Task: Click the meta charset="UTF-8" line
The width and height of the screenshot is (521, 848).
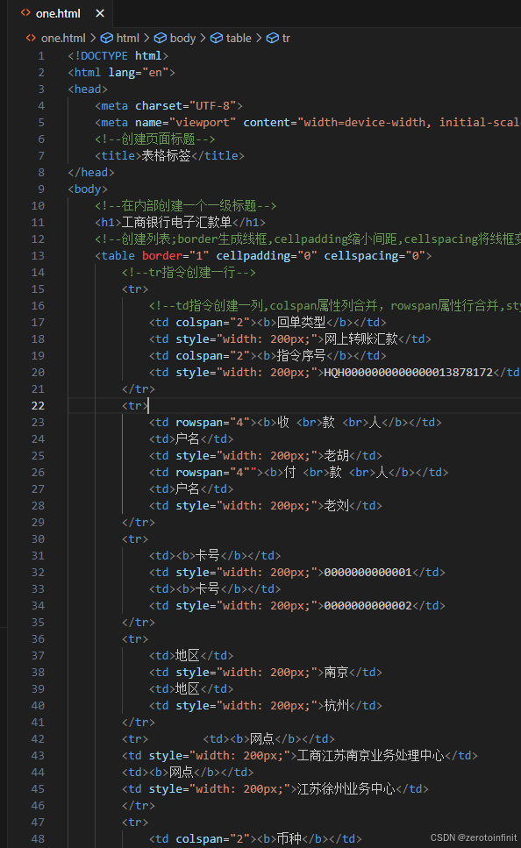Action: coord(168,106)
